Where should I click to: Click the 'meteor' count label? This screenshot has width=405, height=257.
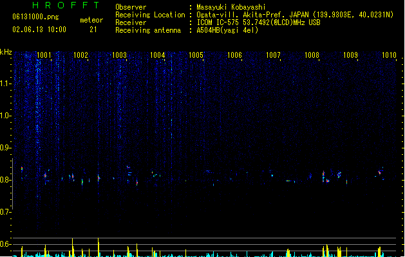tap(91, 20)
